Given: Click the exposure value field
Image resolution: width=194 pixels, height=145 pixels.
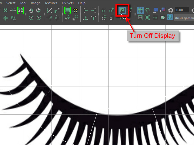Looking at the screenshot, I should pyautogui.click(x=180, y=10).
